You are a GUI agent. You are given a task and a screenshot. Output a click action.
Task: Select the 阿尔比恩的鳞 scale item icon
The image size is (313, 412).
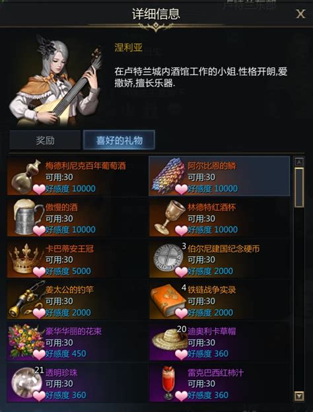(169, 175)
